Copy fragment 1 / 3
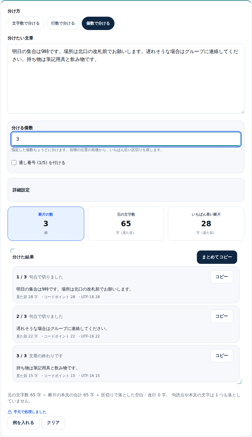Viewport: 252px width, 437px height. pyautogui.click(x=222, y=277)
